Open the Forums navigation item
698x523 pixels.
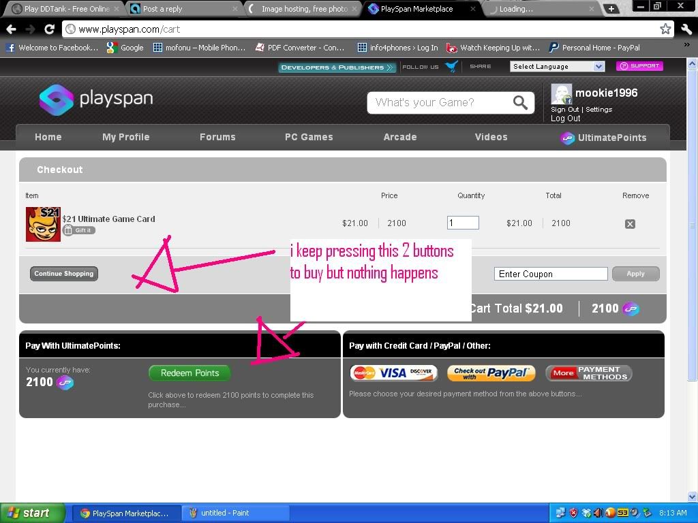pos(217,137)
